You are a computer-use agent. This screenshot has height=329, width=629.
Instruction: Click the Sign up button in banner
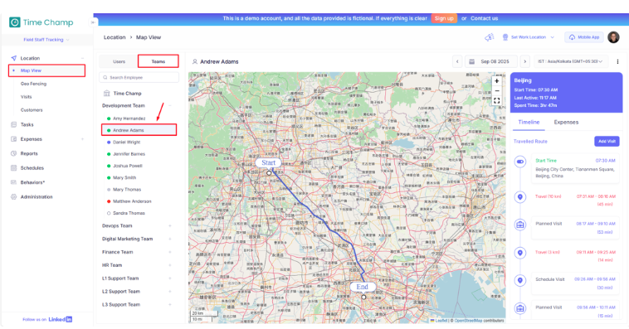(x=444, y=18)
